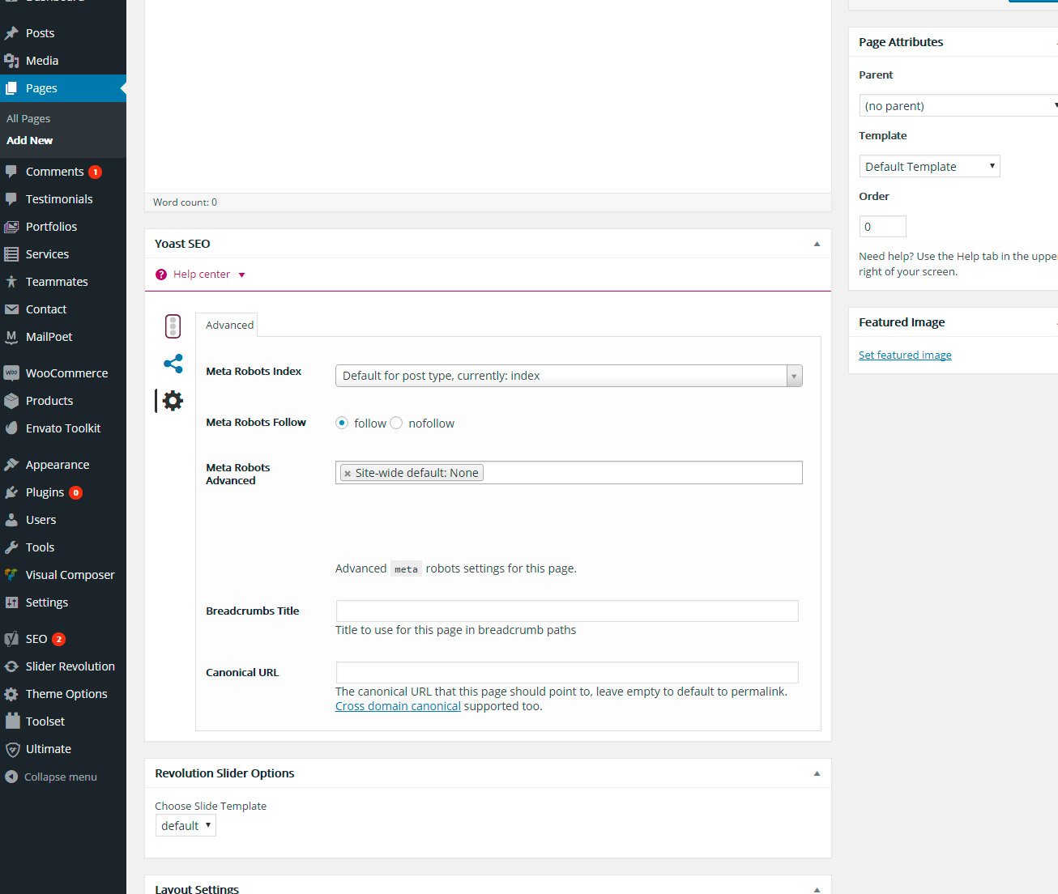Click the Yoast advanced gear icon
The width and height of the screenshot is (1058, 894).
pyautogui.click(x=173, y=401)
